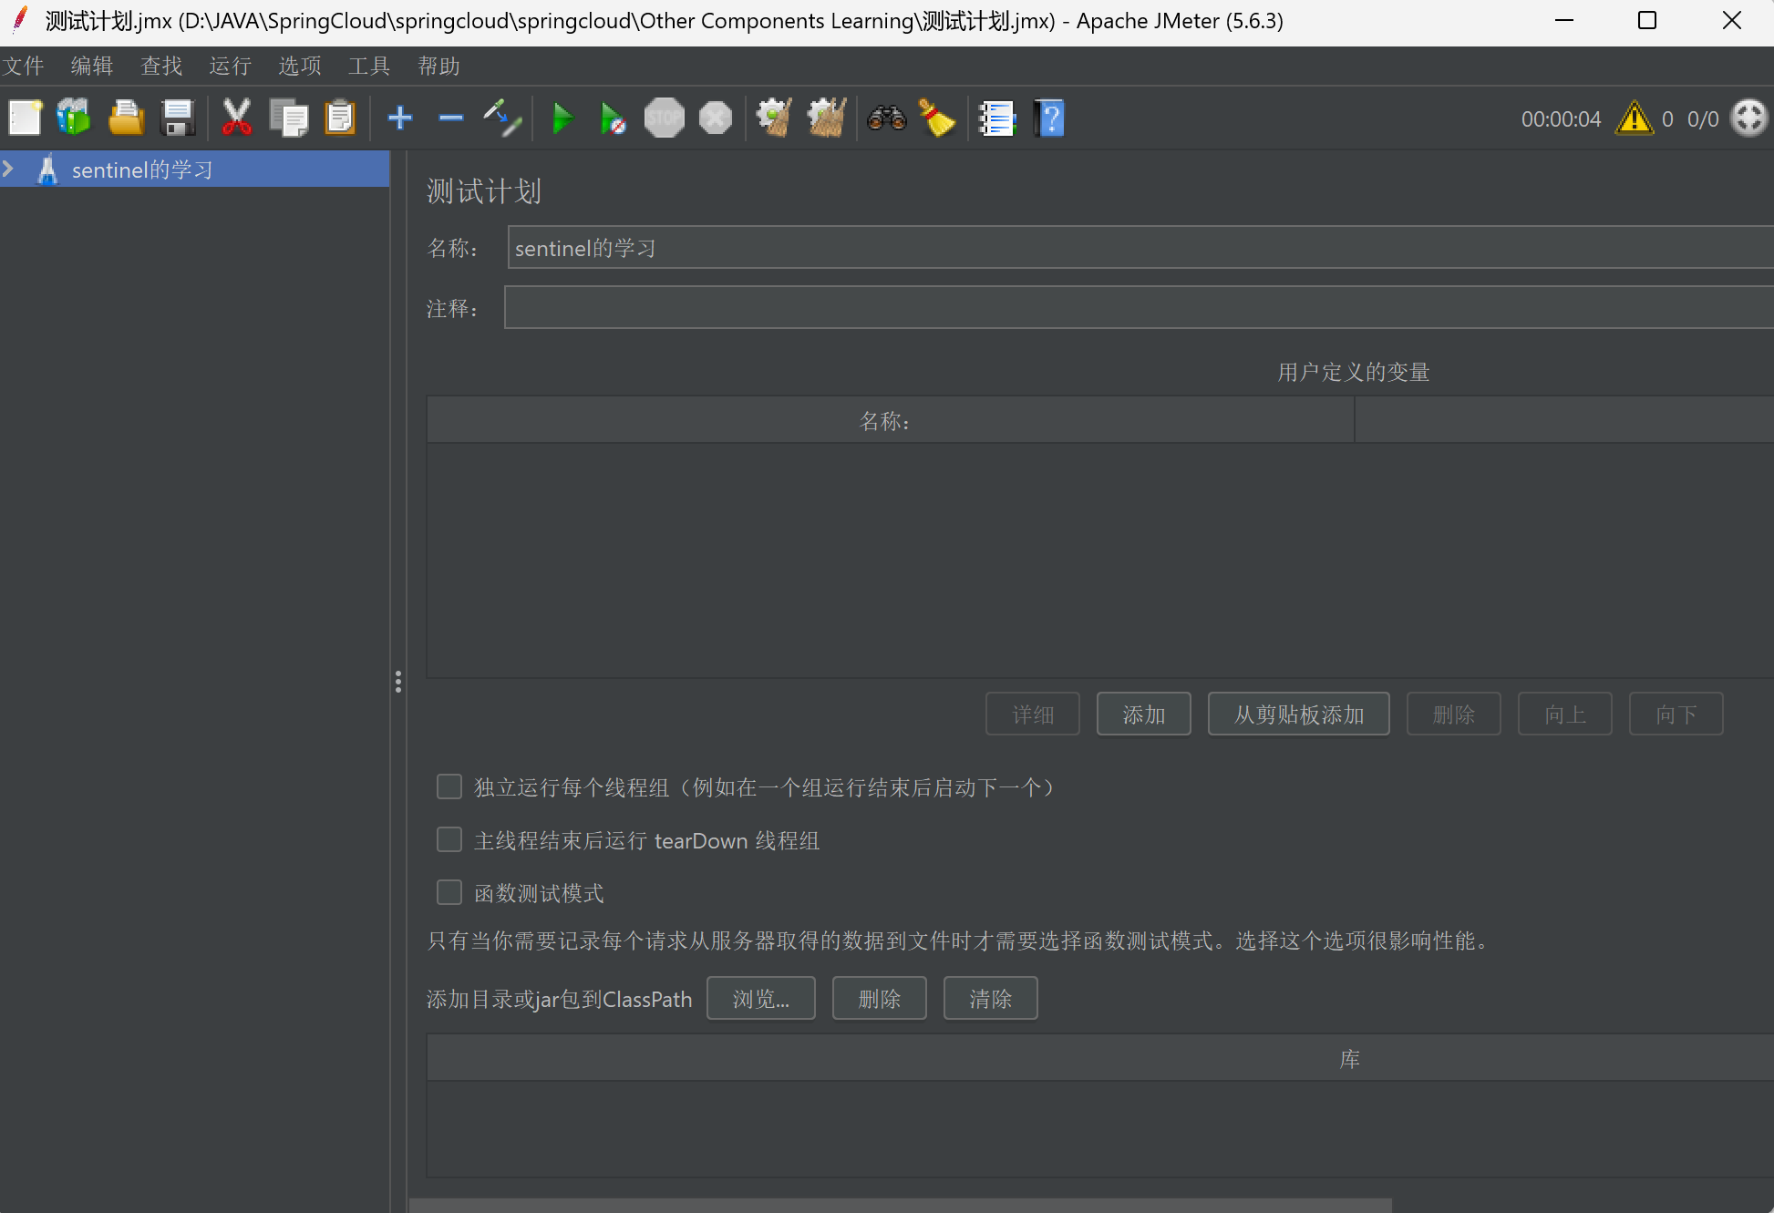The height and width of the screenshot is (1213, 1774).
Task: Click the green Start run icon
Action: [x=562, y=118]
